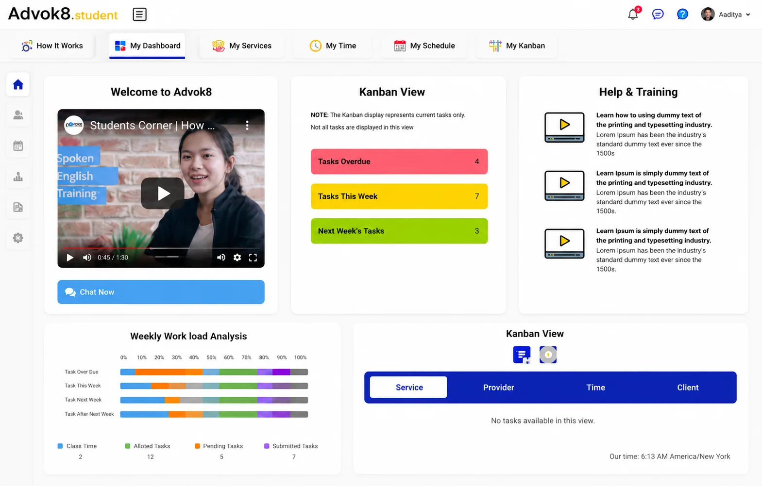Click the Pending Tasks orange legend swatch
Viewport: 762px width, 486px height.
(x=197, y=446)
